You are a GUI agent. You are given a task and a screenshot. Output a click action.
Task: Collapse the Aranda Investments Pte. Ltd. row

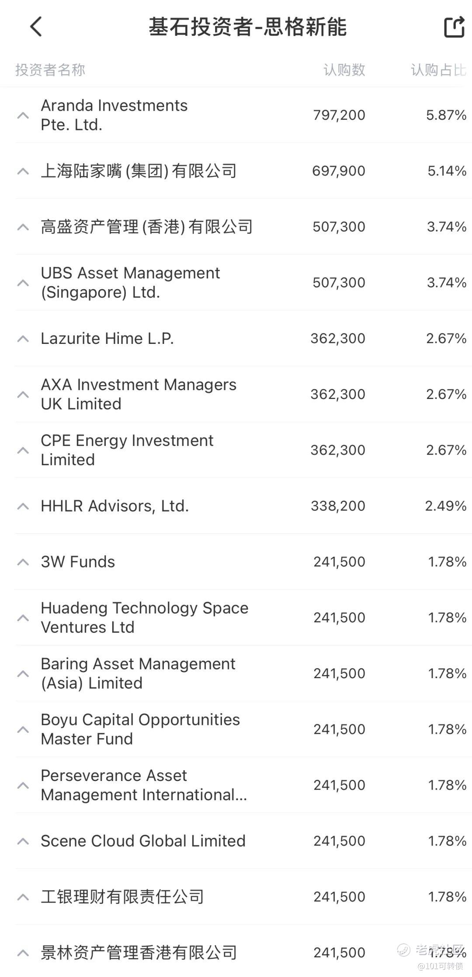(23, 116)
